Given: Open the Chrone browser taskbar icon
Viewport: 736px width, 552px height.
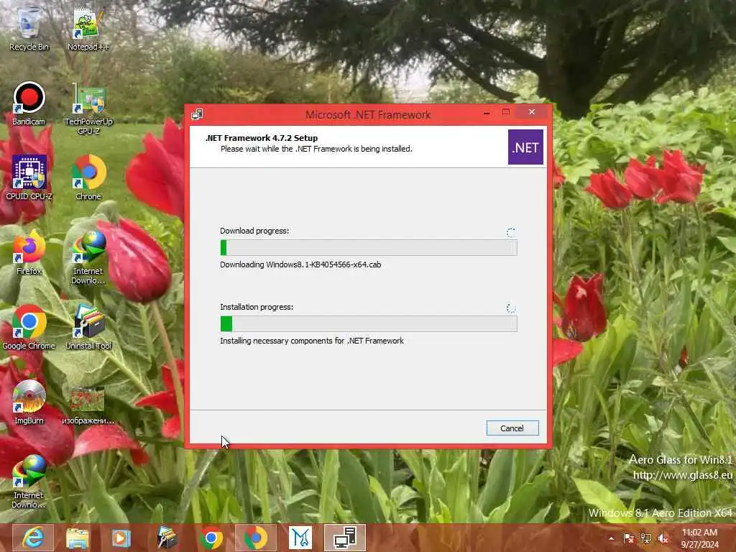Looking at the screenshot, I should coord(255,538).
